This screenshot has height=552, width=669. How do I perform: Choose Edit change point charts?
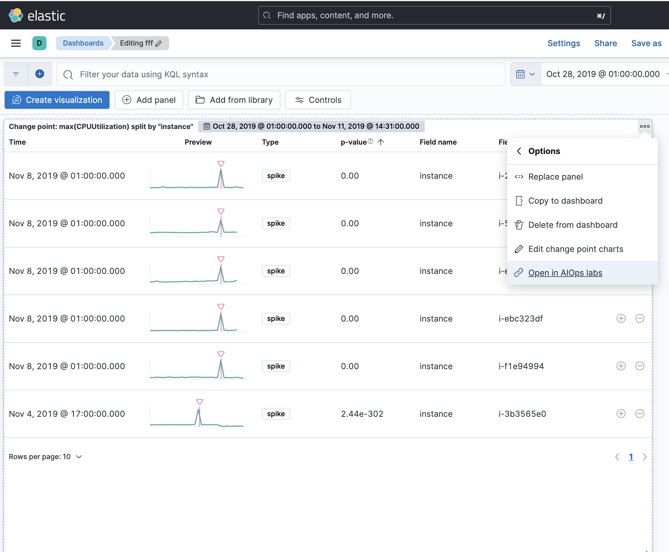582,249
